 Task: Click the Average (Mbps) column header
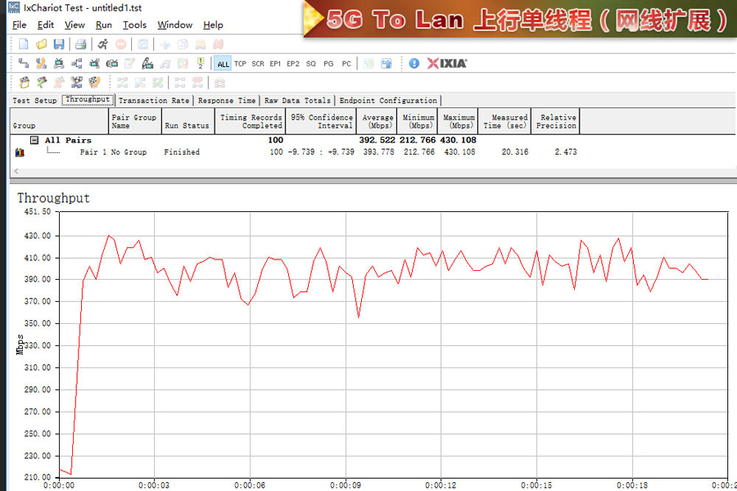[x=378, y=121]
